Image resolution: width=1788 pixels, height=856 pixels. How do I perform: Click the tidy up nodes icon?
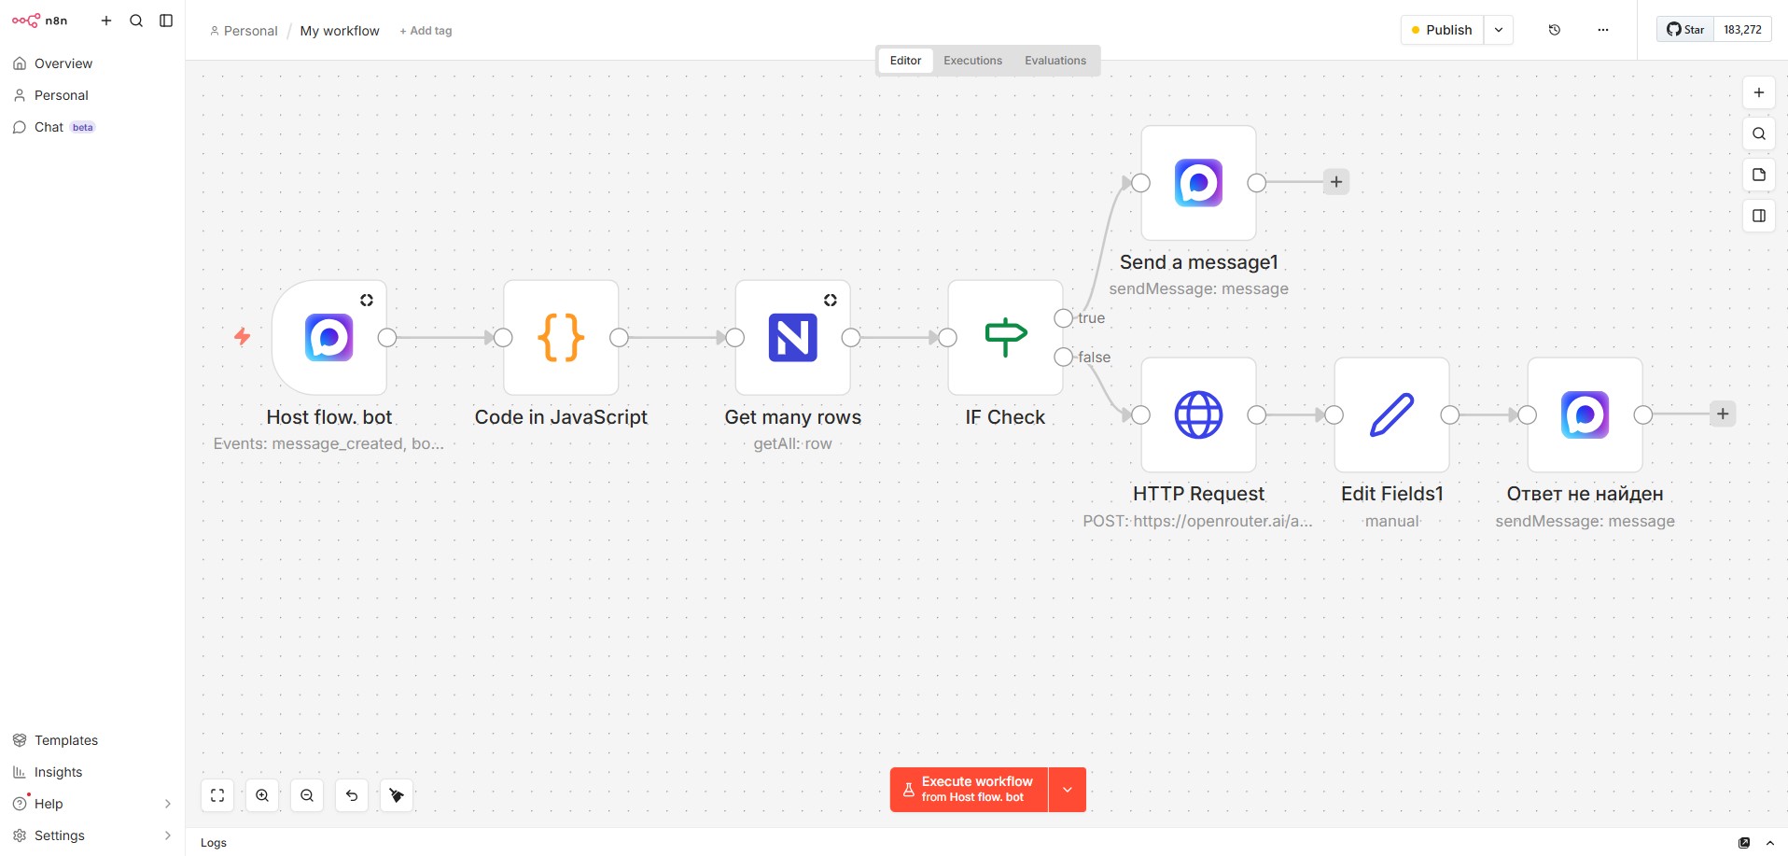coord(397,795)
